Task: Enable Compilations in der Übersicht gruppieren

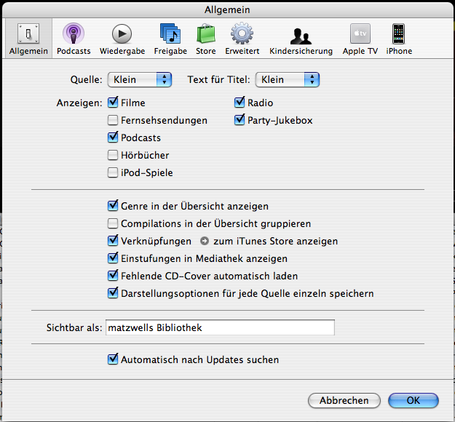Action: coord(113,223)
